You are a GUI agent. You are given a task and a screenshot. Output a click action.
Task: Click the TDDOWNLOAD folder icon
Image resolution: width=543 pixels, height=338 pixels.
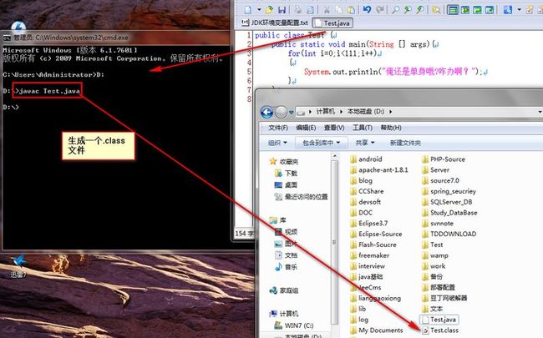coord(425,234)
